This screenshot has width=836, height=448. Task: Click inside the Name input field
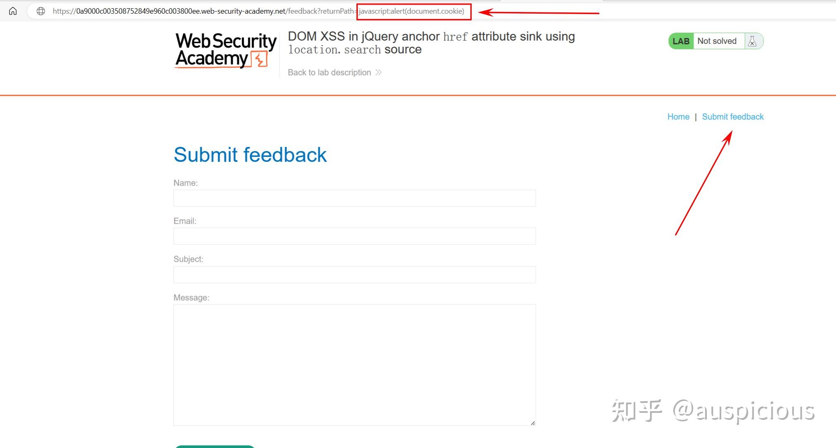pos(354,198)
